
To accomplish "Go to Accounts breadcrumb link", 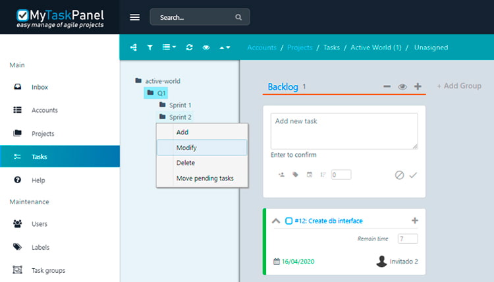I will [x=261, y=47].
